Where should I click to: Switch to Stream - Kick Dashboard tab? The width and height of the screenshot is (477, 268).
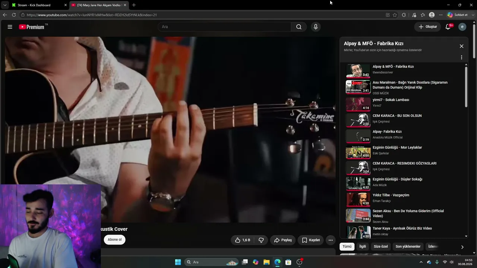[39, 5]
